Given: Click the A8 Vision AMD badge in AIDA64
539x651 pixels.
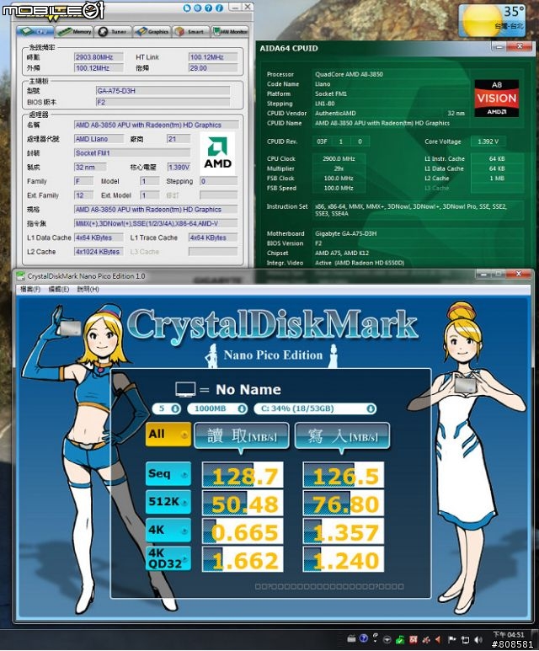Looking at the screenshot, I should click(497, 99).
